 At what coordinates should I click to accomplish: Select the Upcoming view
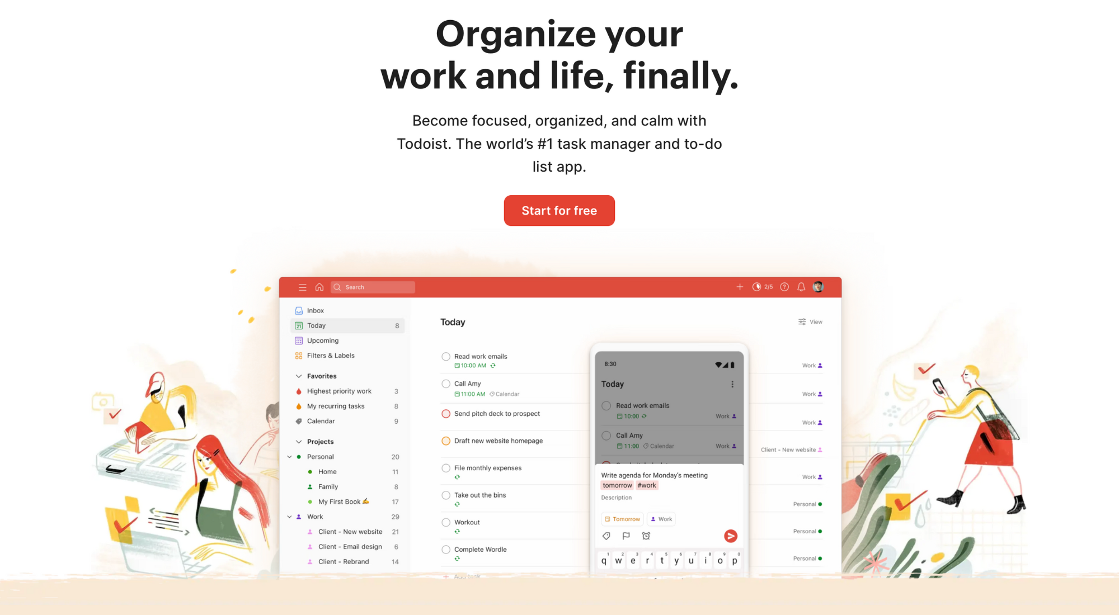point(322,340)
